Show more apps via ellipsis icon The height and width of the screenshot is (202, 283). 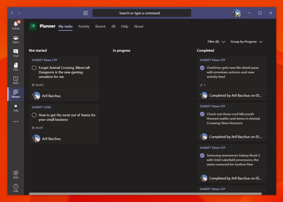16,121
